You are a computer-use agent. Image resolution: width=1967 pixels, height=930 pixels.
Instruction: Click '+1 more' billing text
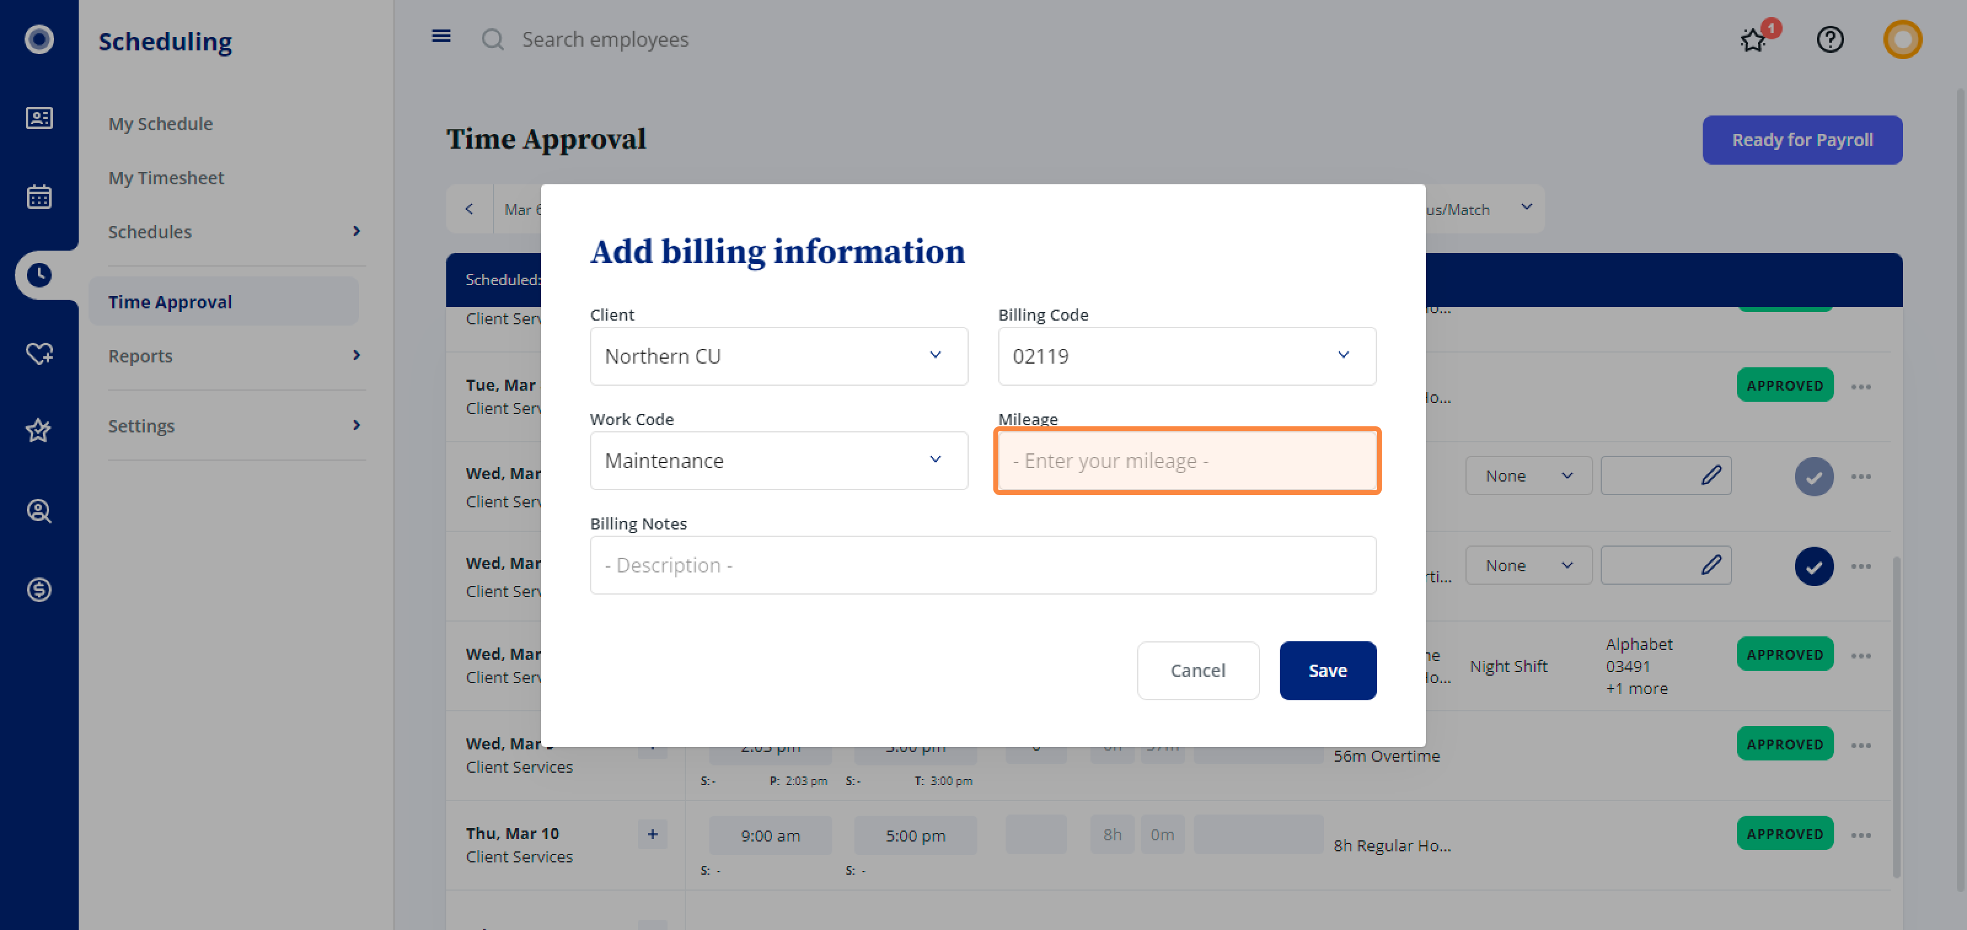pos(1636,688)
